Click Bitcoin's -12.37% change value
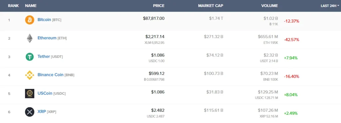The height and width of the screenshot is (123, 341). tap(291, 21)
